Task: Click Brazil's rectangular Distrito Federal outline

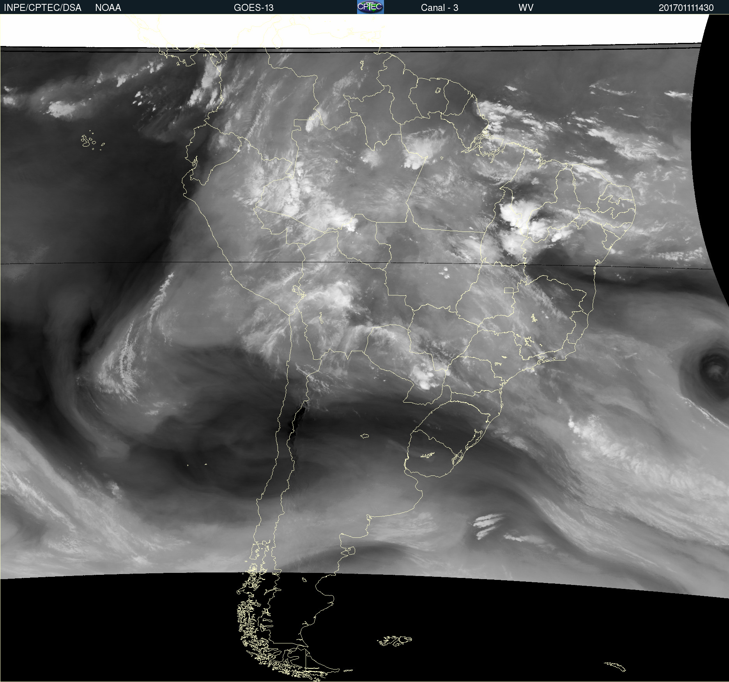Action: (x=509, y=290)
